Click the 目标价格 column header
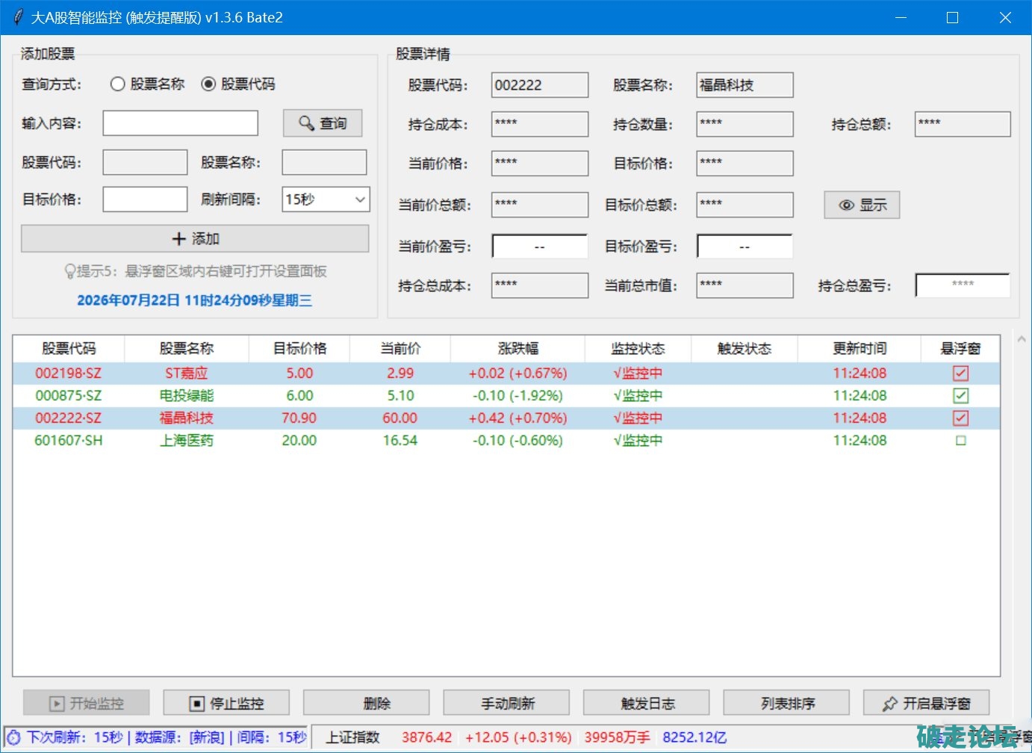The width and height of the screenshot is (1032, 753). (x=299, y=349)
